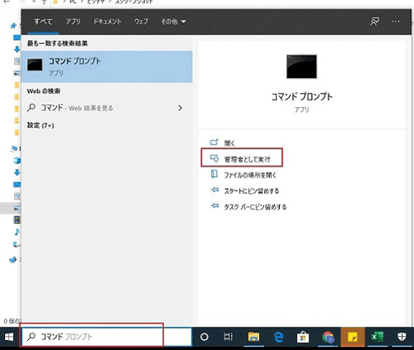Expand the その他 dropdown
The width and height of the screenshot is (414, 350).
(x=173, y=22)
